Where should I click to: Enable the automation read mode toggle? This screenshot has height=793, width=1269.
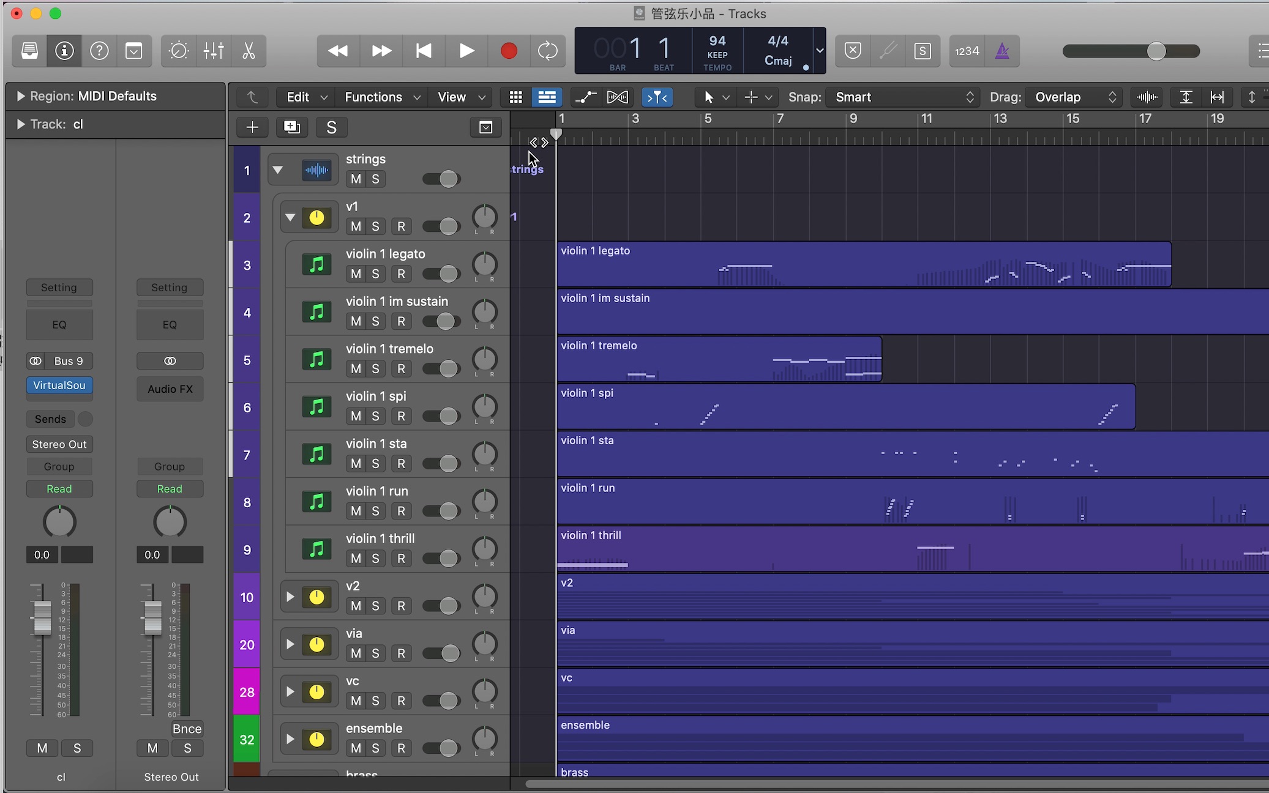coord(59,489)
